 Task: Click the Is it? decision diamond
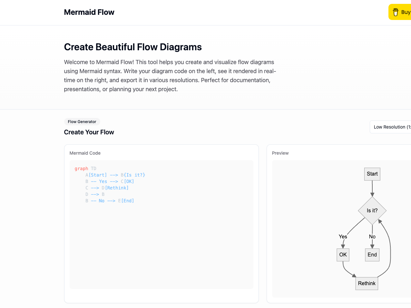372,211
